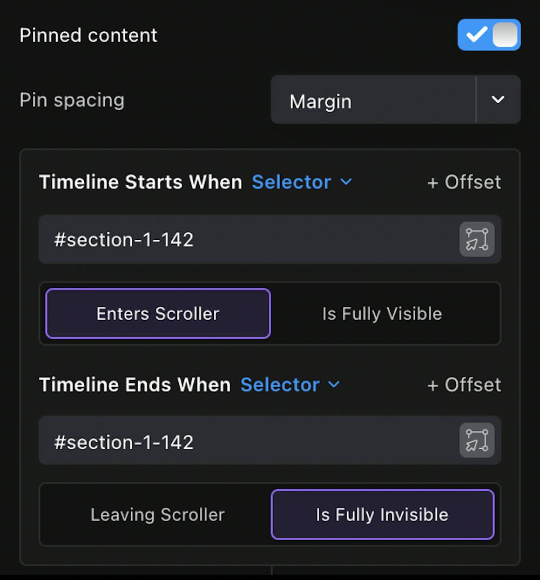Screen dimensions: 540x580
Task: Choose Is Fully Invisible end condition
Action: point(382,515)
